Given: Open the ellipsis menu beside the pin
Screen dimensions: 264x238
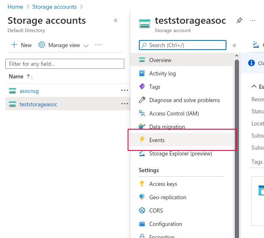Looking at the screenshot, I should click(253, 20).
